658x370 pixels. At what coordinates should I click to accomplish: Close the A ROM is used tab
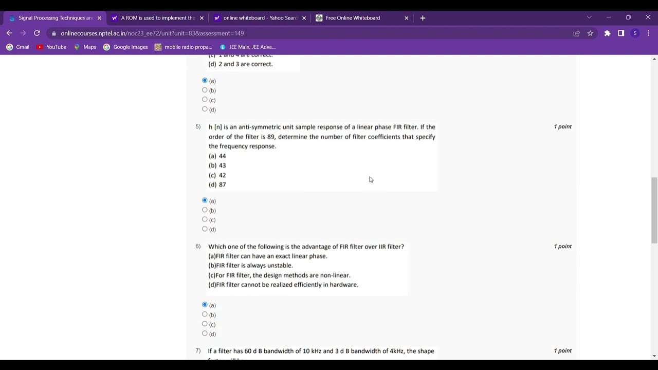[202, 18]
